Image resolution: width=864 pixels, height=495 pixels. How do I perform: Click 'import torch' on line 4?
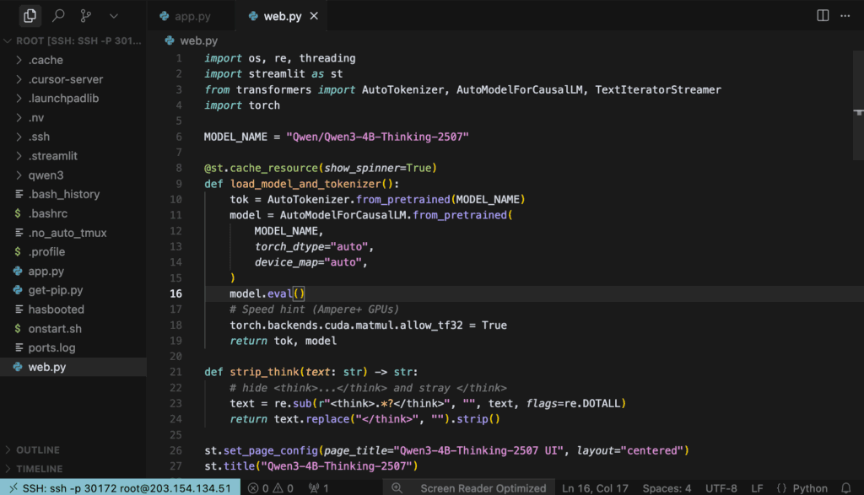point(242,105)
